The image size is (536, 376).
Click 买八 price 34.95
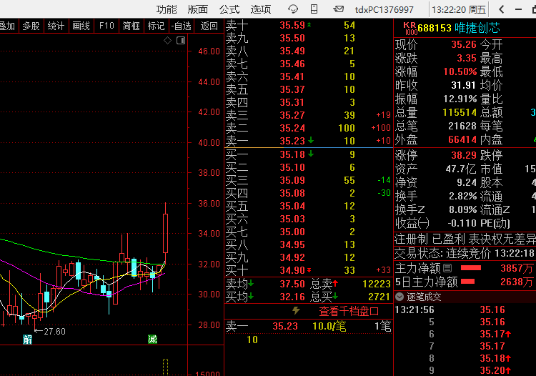(x=292, y=244)
